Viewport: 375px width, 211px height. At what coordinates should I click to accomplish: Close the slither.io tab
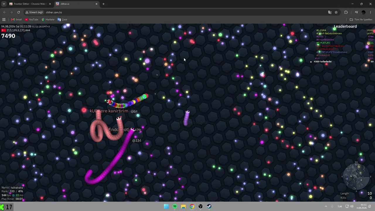coord(96,4)
